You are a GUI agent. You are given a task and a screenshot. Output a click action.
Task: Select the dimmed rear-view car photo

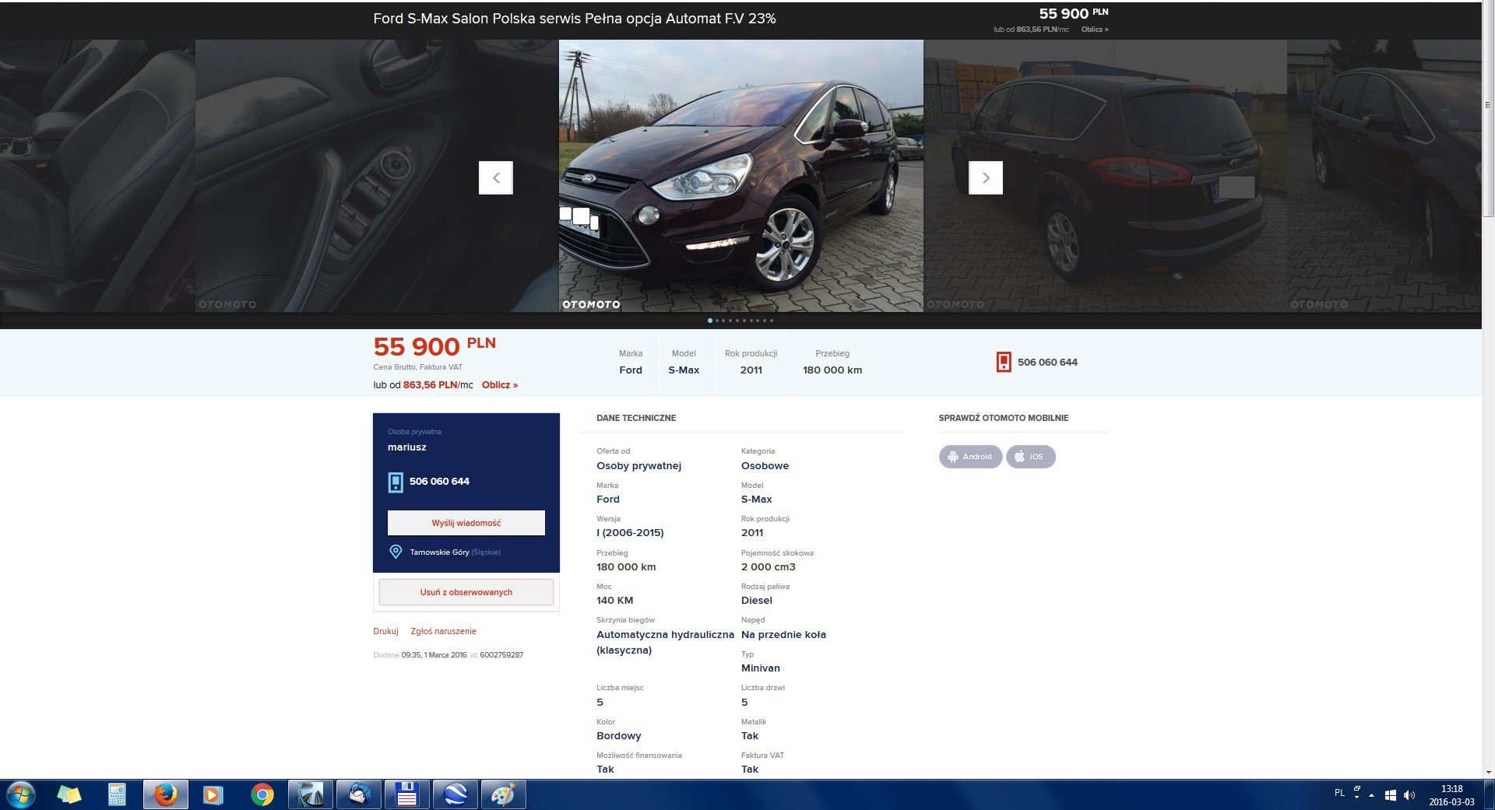point(1105,176)
